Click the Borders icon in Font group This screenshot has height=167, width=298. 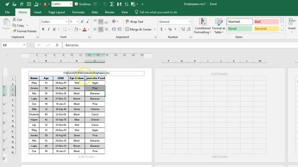click(x=65, y=29)
